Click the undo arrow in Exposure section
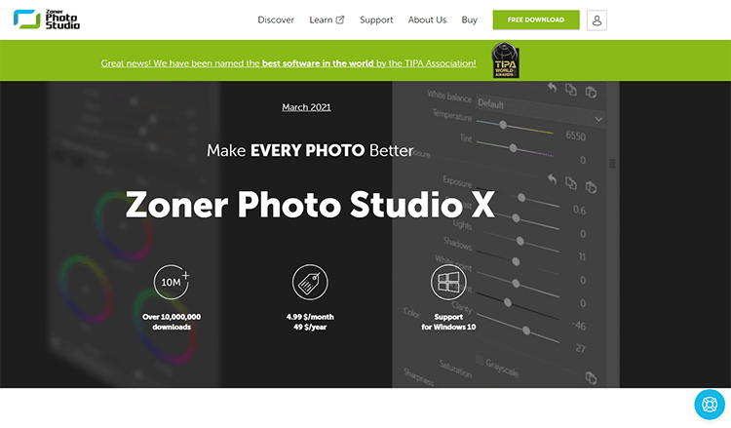The height and width of the screenshot is (428, 731). (552, 180)
